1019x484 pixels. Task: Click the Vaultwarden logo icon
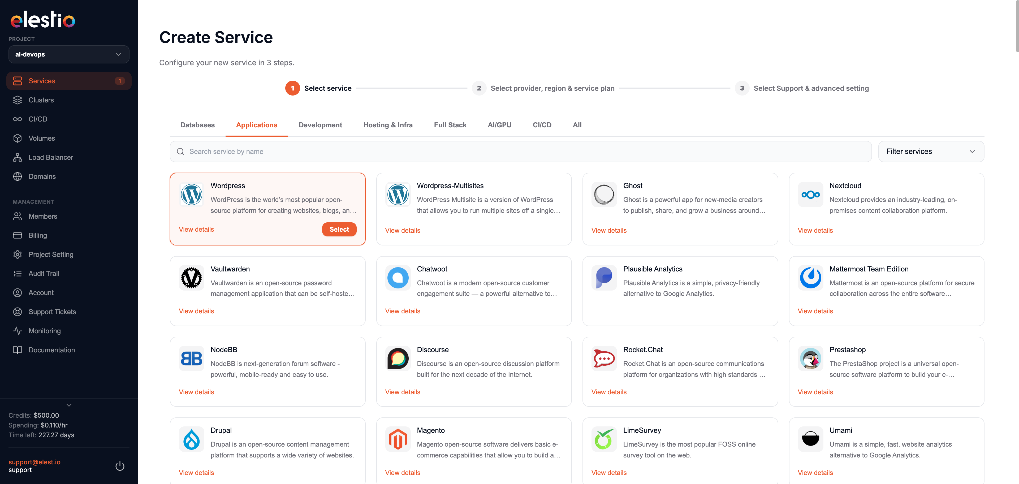[191, 278]
